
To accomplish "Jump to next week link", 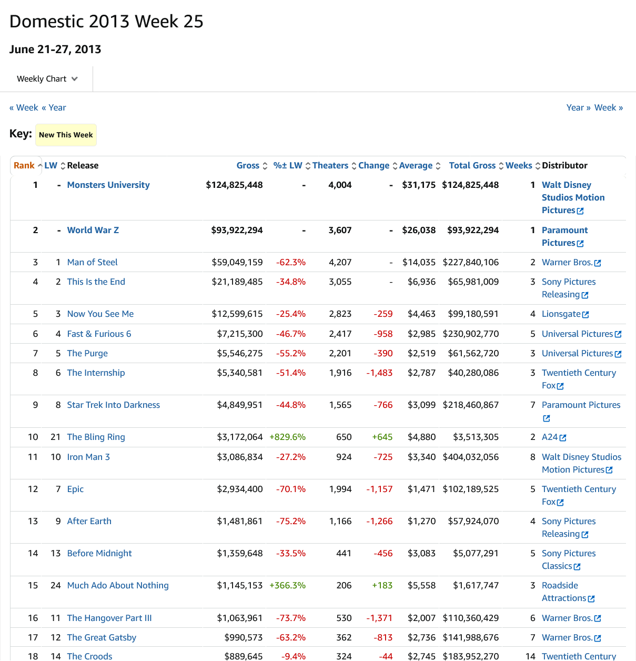I will coord(609,107).
